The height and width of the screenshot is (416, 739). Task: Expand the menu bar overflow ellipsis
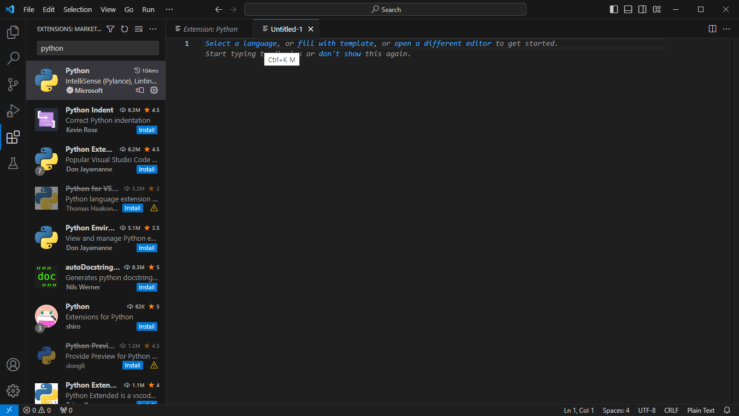pyautogui.click(x=169, y=9)
